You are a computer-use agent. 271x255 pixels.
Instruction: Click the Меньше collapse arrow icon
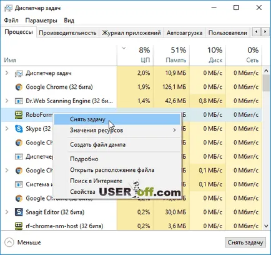click(9, 242)
